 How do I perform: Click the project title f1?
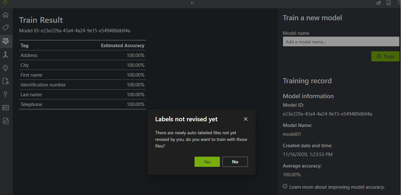click(192, 3)
